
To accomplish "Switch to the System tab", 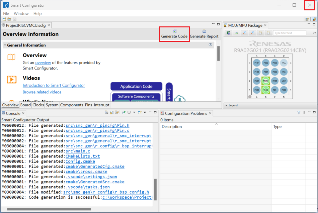I will 52,105.
